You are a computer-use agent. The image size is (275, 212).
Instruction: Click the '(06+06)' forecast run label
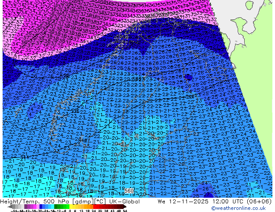tap(259, 201)
